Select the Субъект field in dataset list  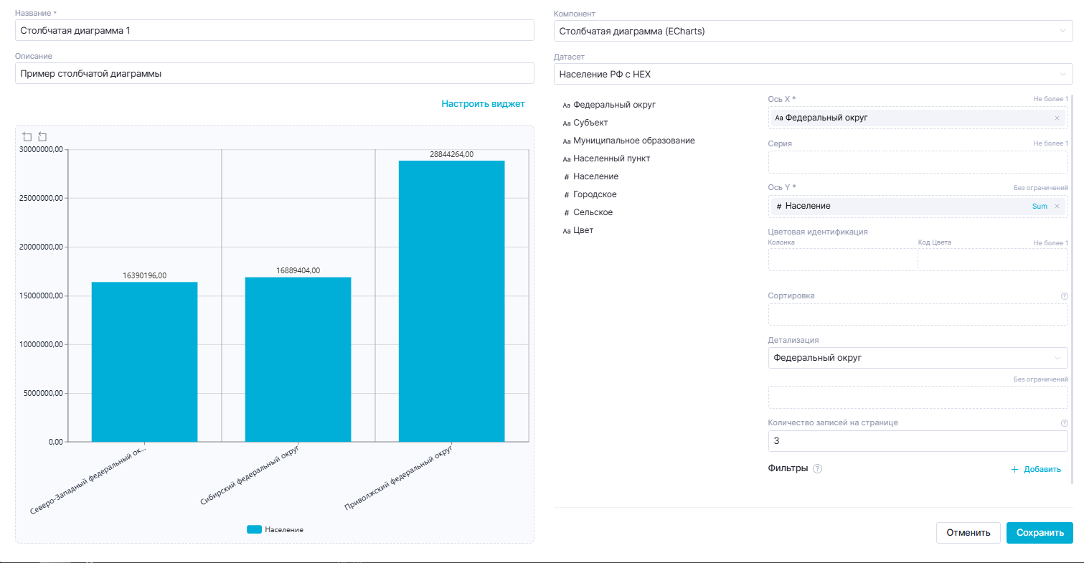[x=590, y=123]
